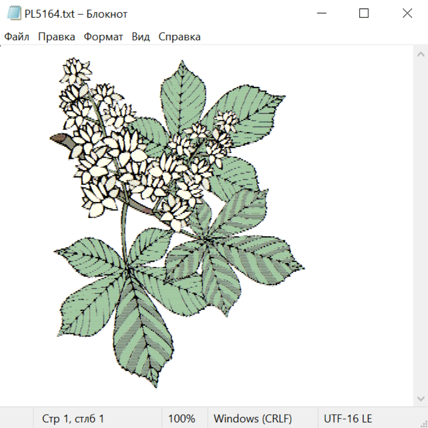Click the UTF-16 LE encoding field

(348, 418)
